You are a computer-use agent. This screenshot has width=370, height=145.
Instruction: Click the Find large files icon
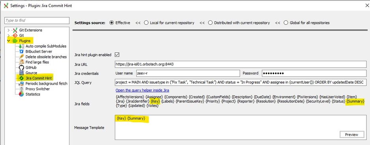(21, 62)
